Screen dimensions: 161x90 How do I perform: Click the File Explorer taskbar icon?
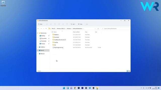coord(97,88)
